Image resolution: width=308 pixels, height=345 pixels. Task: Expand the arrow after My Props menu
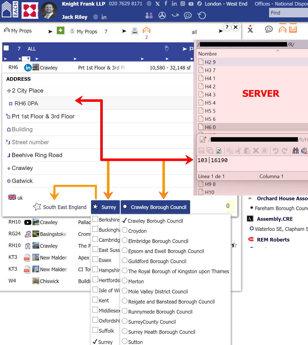click(x=50, y=31)
